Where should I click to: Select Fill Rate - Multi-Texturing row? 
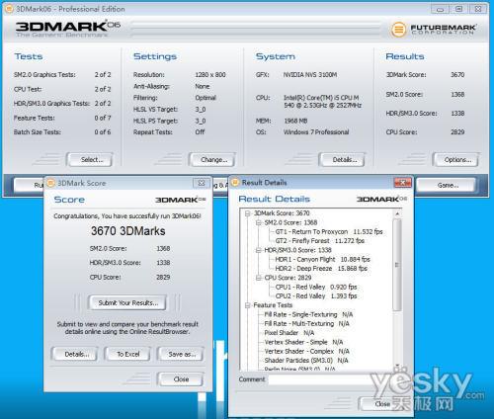click(306, 324)
